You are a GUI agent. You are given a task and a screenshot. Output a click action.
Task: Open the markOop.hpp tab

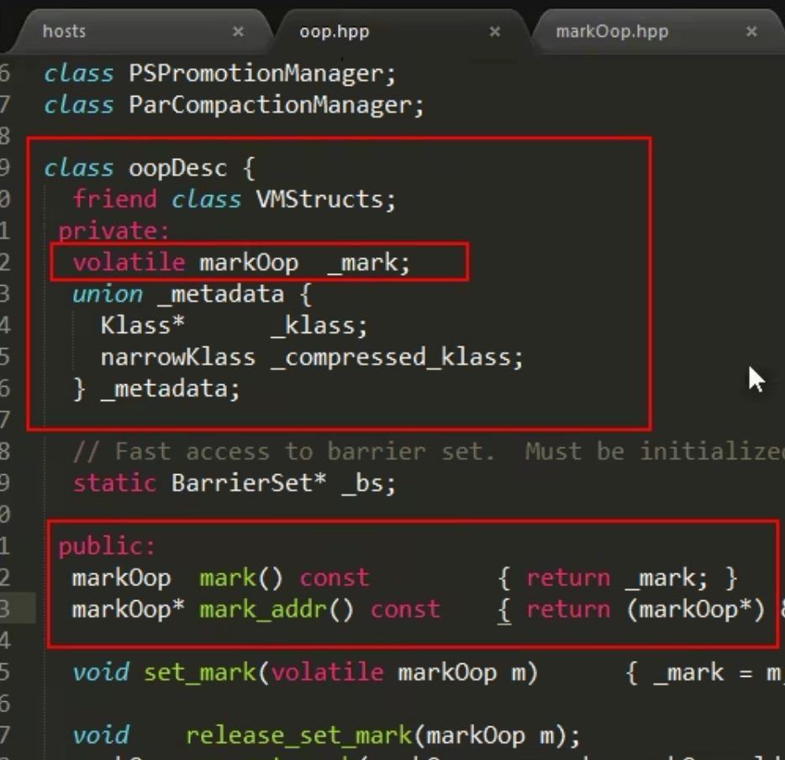pyautogui.click(x=612, y=32)
